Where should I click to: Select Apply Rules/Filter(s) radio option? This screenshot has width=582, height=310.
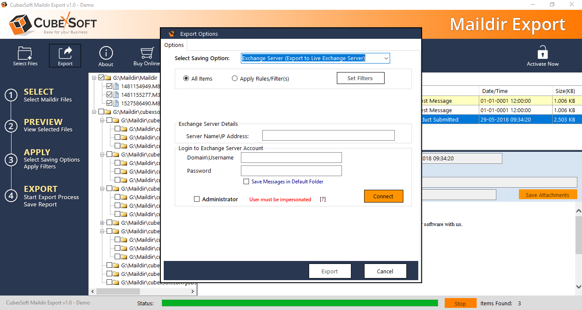(235, 78)
